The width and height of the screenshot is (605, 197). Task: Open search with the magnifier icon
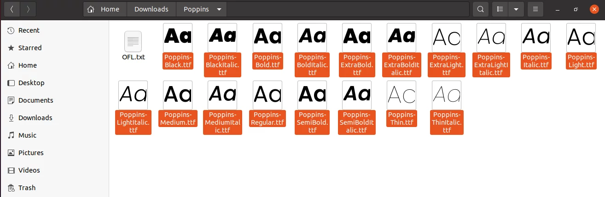(x=481, y=9)
